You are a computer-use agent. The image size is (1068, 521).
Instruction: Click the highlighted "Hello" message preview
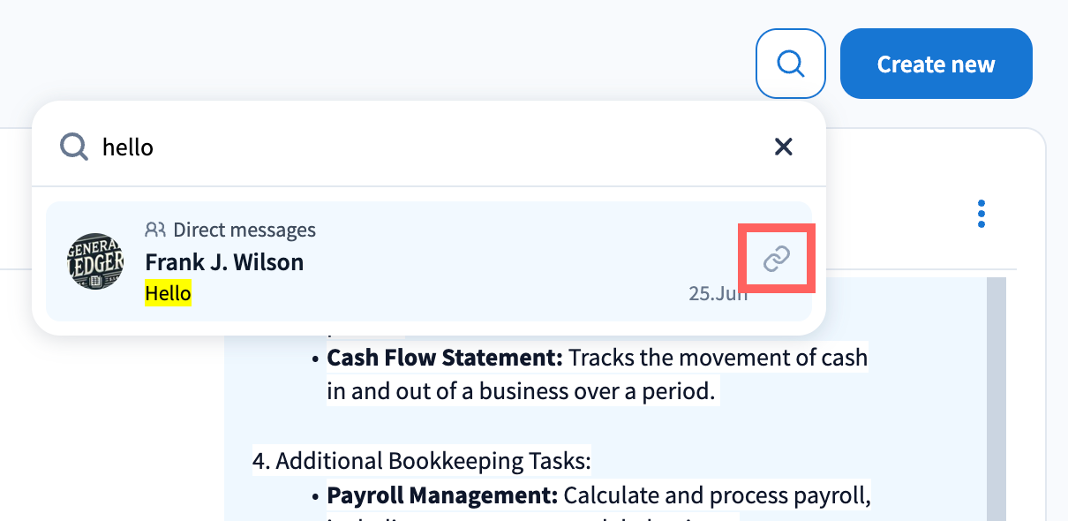click(x=168, y=293)
